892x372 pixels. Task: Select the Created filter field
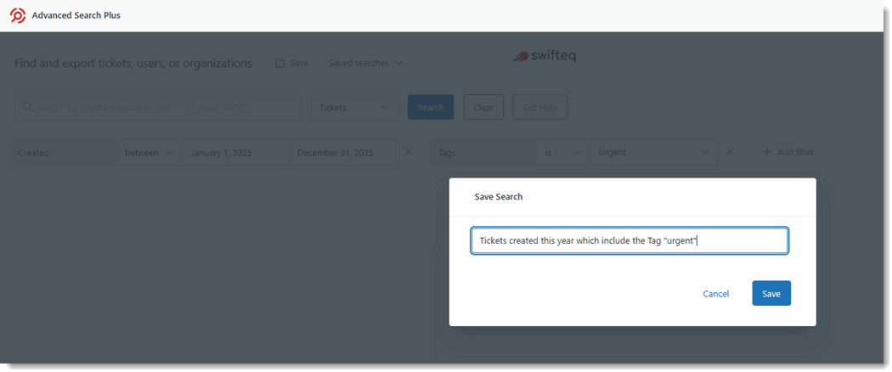click(65, 152)
